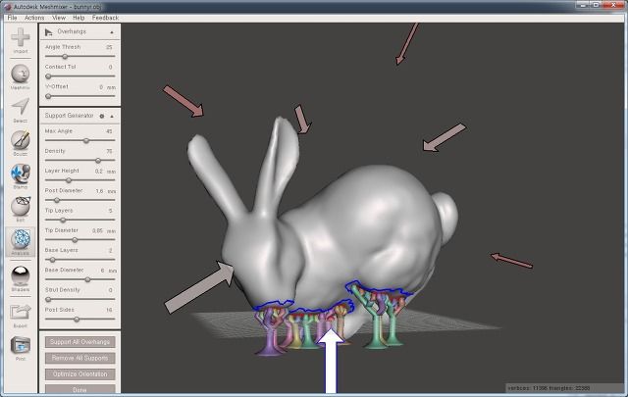Adjust the Post Diameter slider
This screenshot has height=397, width=628.
point(80,200)
